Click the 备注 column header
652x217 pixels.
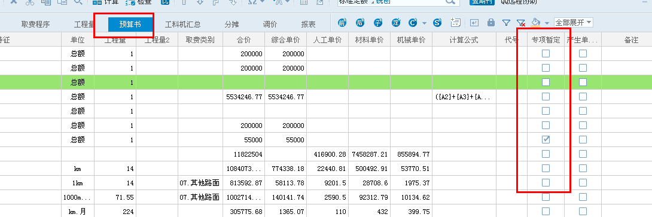click(x=631, y=40)
